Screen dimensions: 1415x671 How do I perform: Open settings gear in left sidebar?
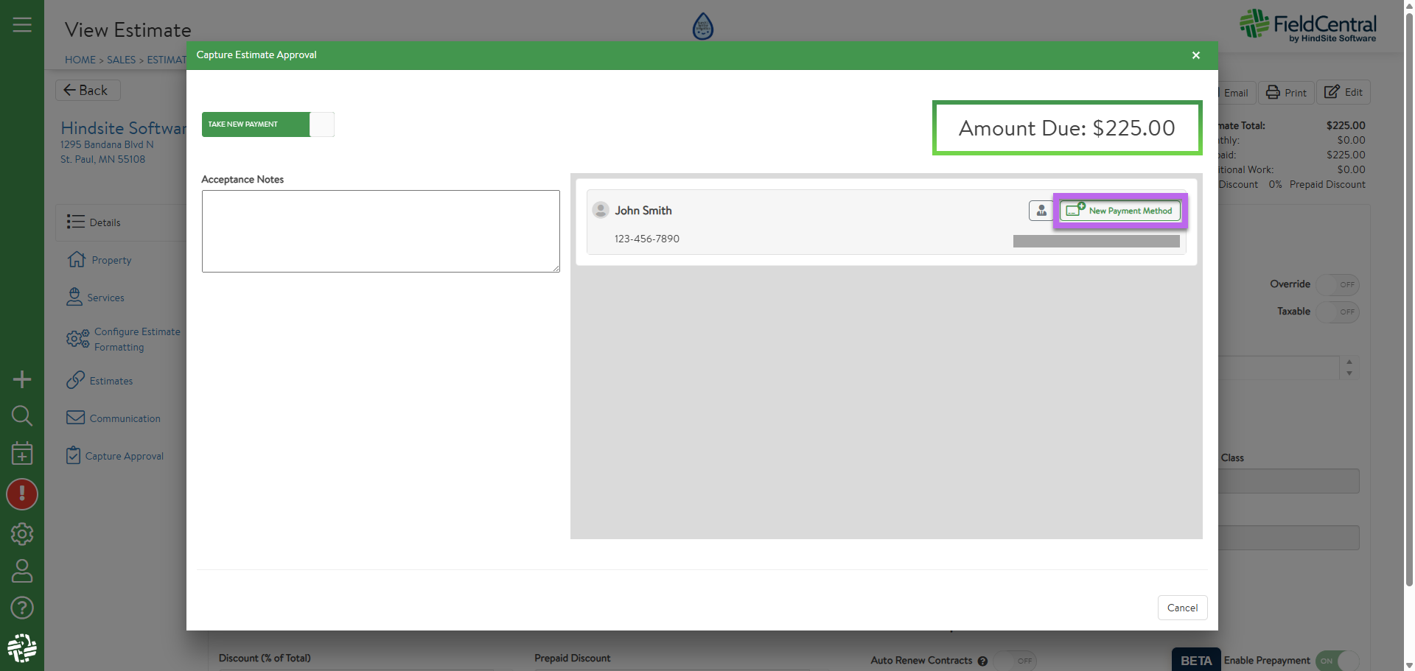pos(22,534)
